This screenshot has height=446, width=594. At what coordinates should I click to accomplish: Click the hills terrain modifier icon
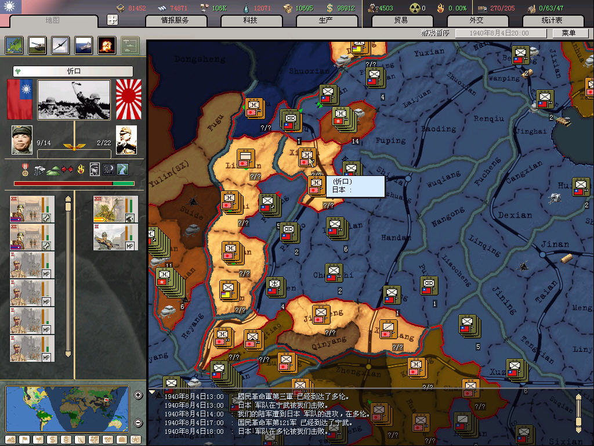[x=53, y=171]
